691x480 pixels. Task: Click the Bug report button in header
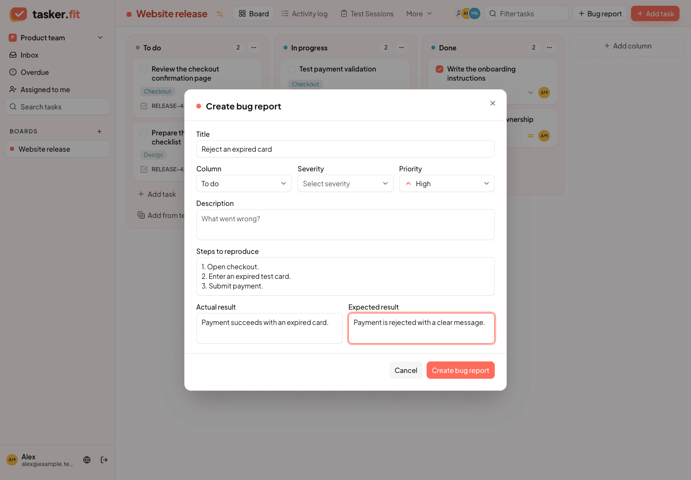[600, 13]
